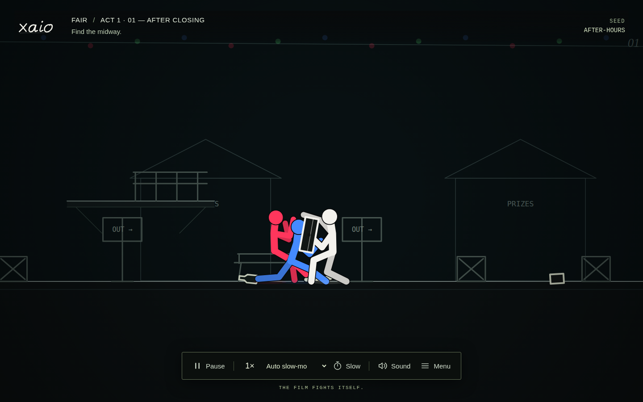Click the xaio logo

click(x=36, y=27)
